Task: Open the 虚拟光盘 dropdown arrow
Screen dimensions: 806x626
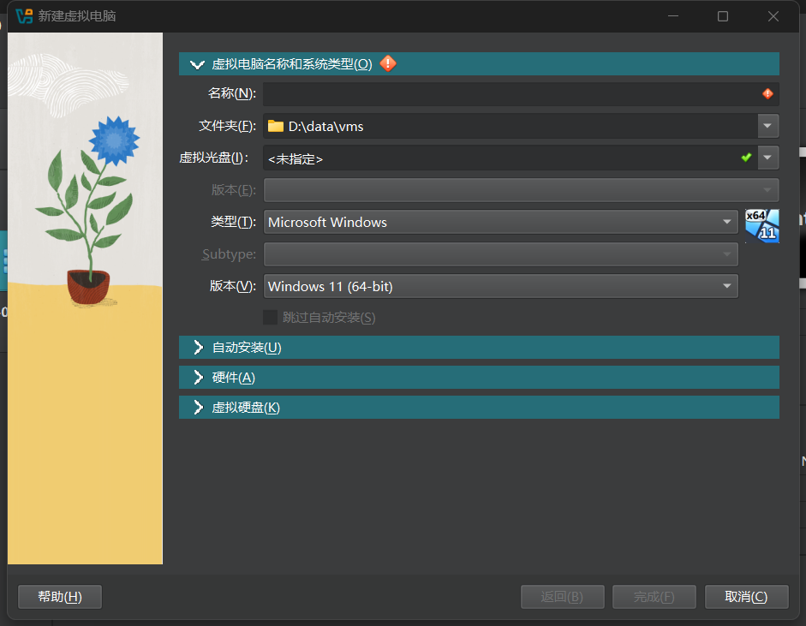Action: 768,158
